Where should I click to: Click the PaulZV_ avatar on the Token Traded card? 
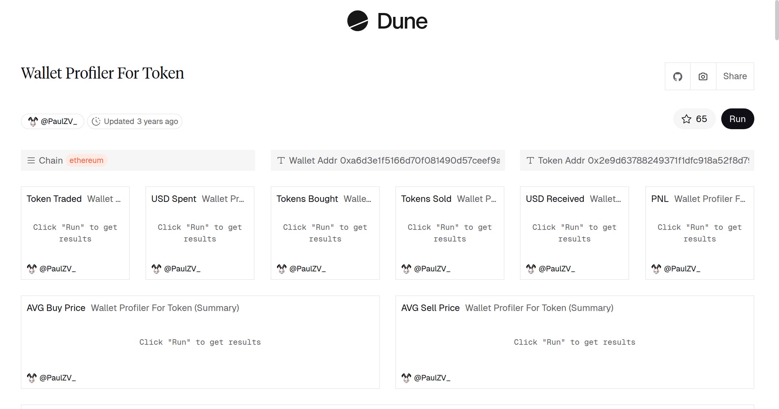tap(31, 268)
